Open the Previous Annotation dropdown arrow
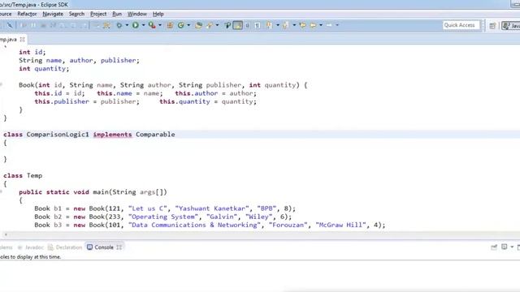The width and height of the screenshot is (520, 292). coord(294,25)
